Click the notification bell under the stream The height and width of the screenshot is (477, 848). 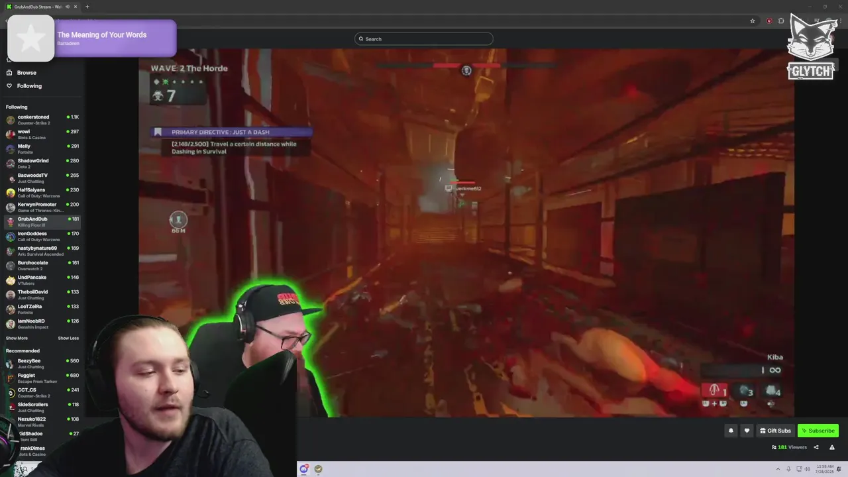coord(731,431)
